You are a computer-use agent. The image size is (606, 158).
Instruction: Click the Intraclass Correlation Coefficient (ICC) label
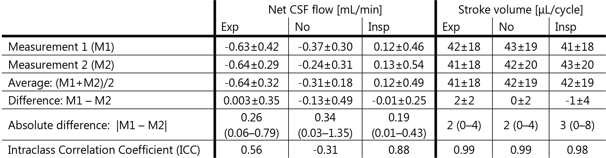104,150
